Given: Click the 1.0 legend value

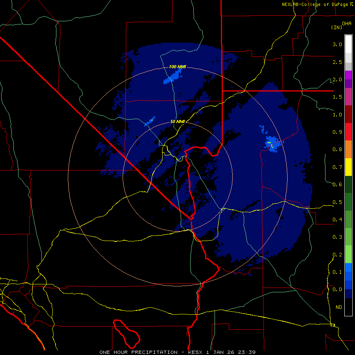Looking at the screenshot, I should click(x=337, y=114).
